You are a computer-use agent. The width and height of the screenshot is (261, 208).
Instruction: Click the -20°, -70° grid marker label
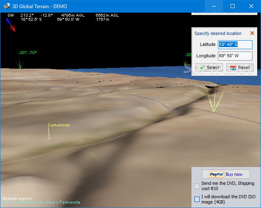[28, 53]
